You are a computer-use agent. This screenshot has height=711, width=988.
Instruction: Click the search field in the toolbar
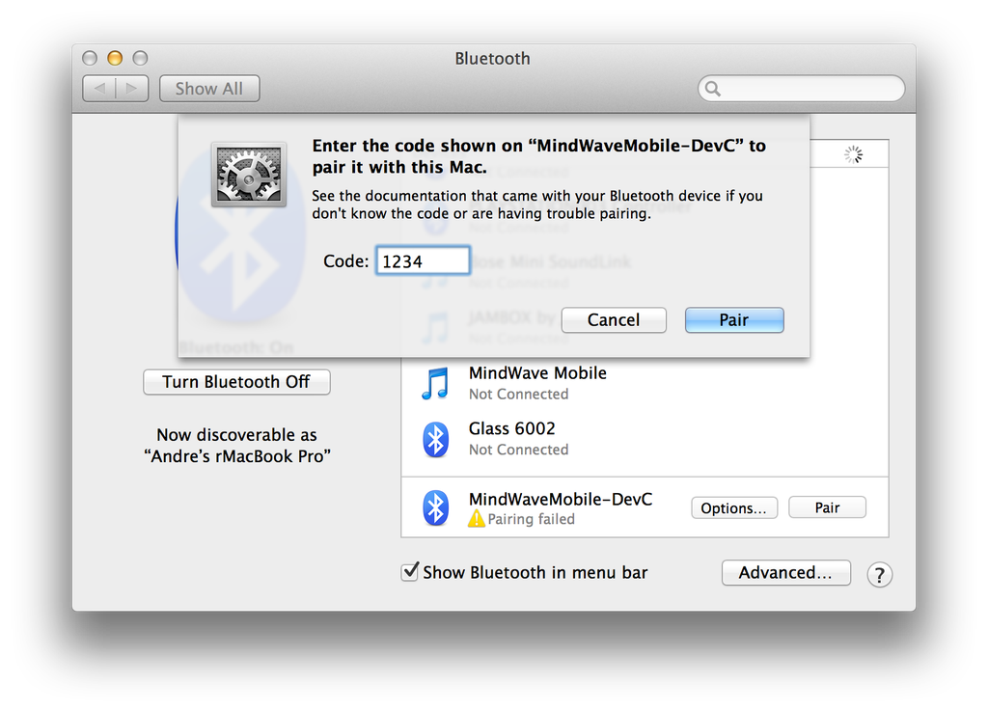(801, 88)
